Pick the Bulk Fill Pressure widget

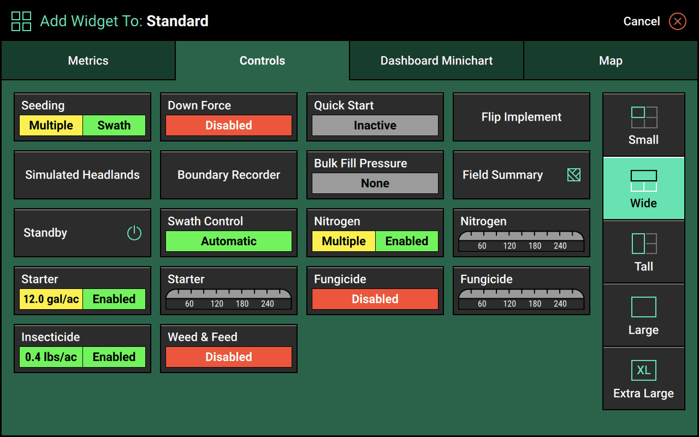(375, 175)
